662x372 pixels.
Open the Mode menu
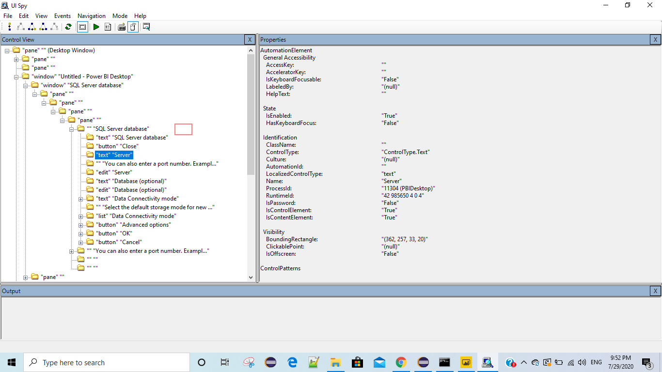120,15
